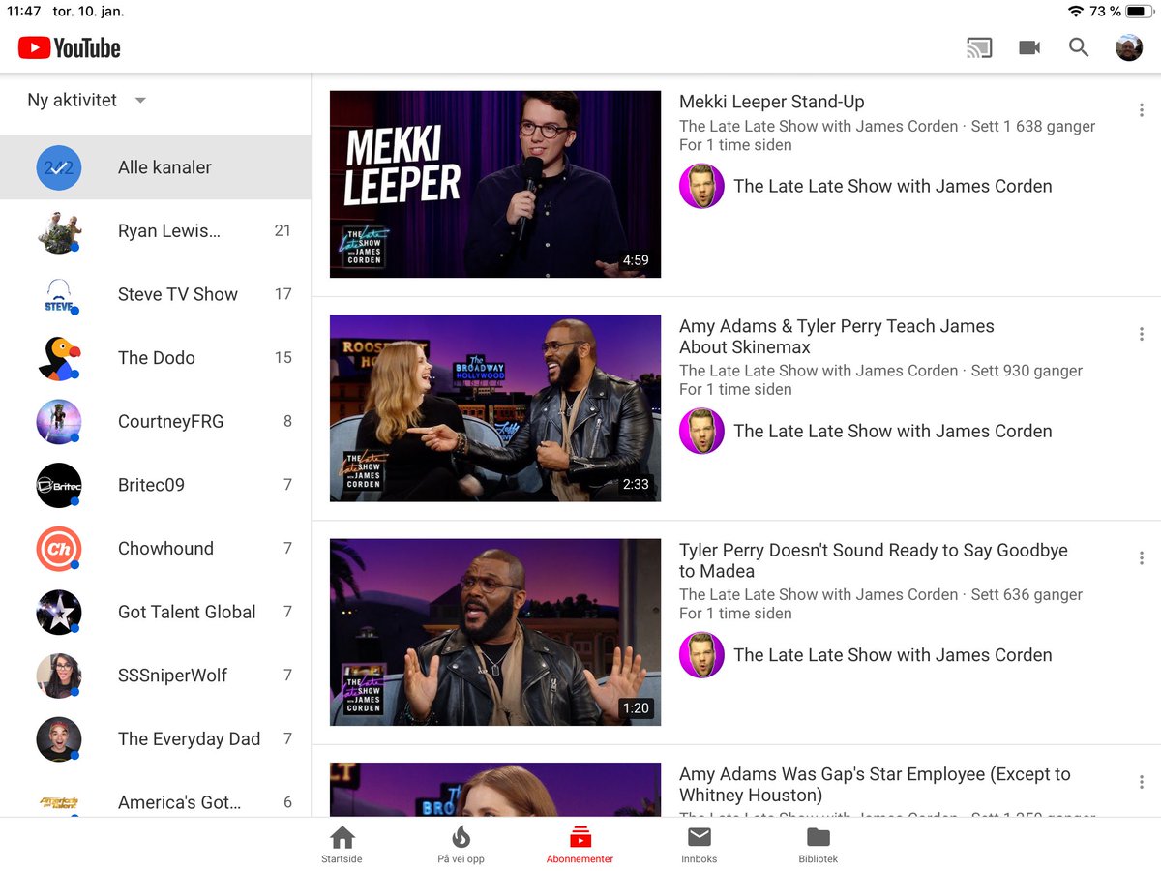Select Alle kanaler in the sidebar
Image resolution: width=1161 pixels, height=871 pixels.
coord(155,167)
